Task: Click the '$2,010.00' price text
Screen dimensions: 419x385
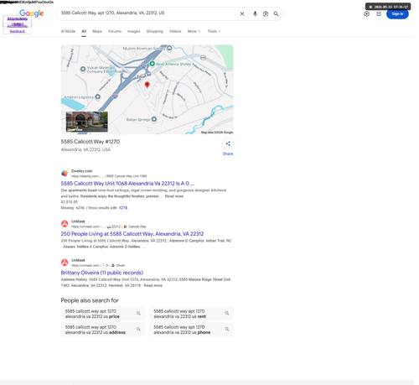Action: [70, 202]
